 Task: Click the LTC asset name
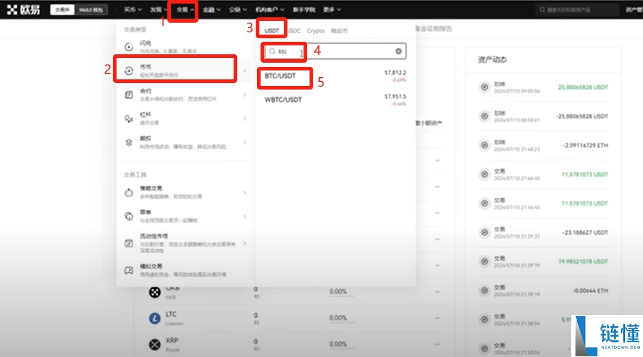click(171, 315)
